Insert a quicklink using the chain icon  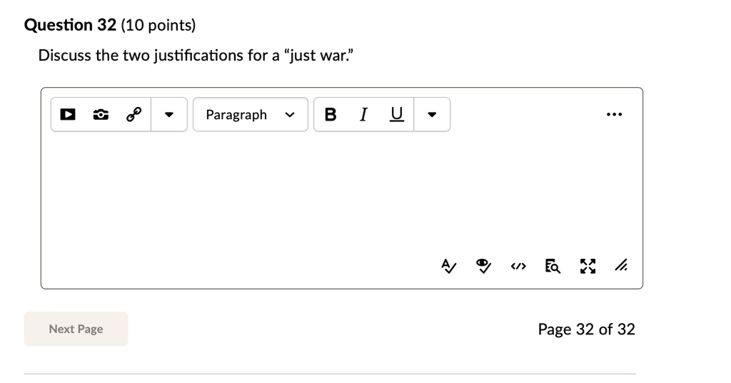point(133,114)
